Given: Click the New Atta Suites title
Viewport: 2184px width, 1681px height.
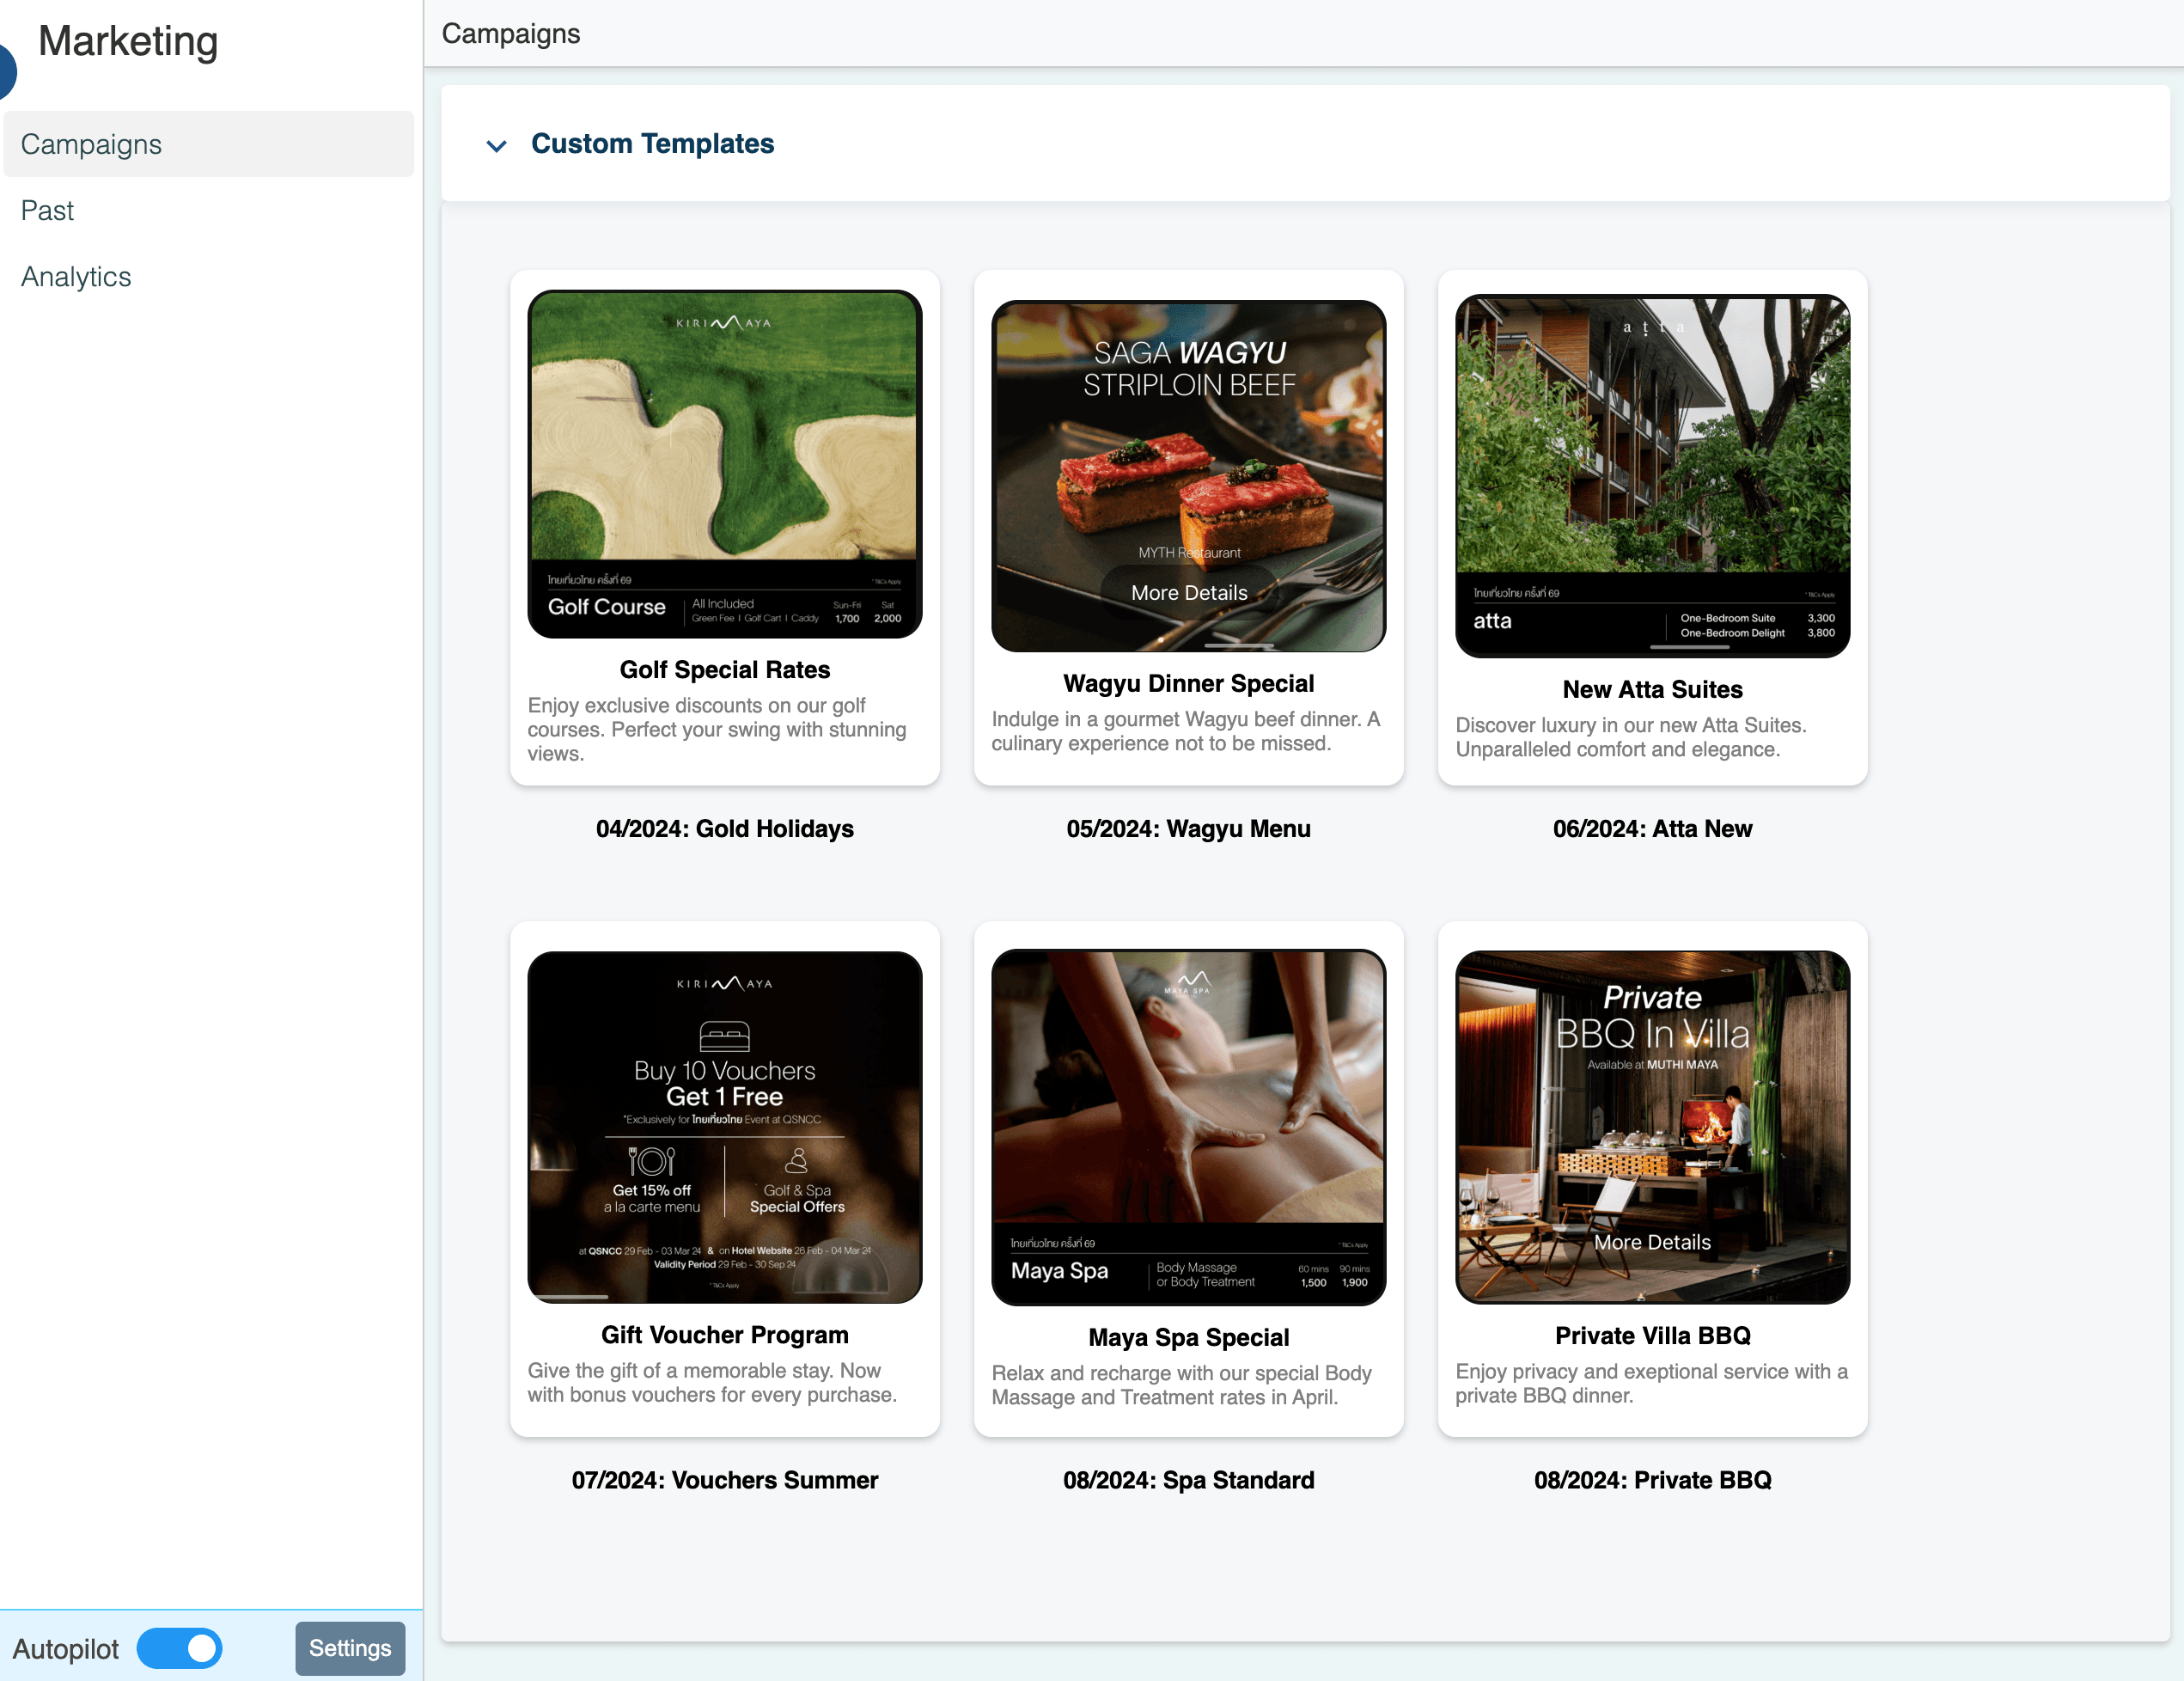Looking at the screenshot, I should 1653,689.
